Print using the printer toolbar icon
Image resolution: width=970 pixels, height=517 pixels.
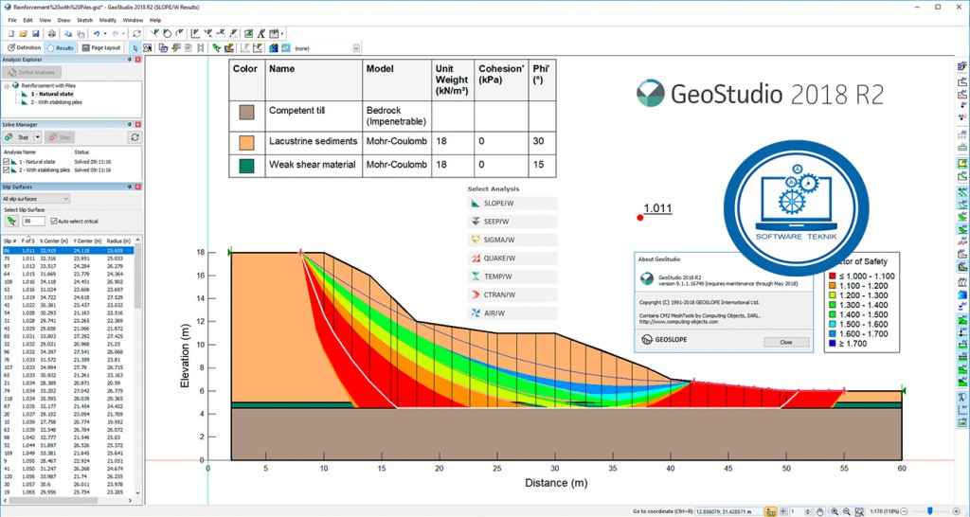(x=51, y=33)
